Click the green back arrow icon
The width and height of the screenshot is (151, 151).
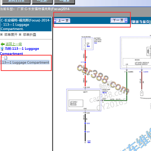3,44
